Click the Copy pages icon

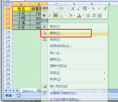[x=44, y=33]
